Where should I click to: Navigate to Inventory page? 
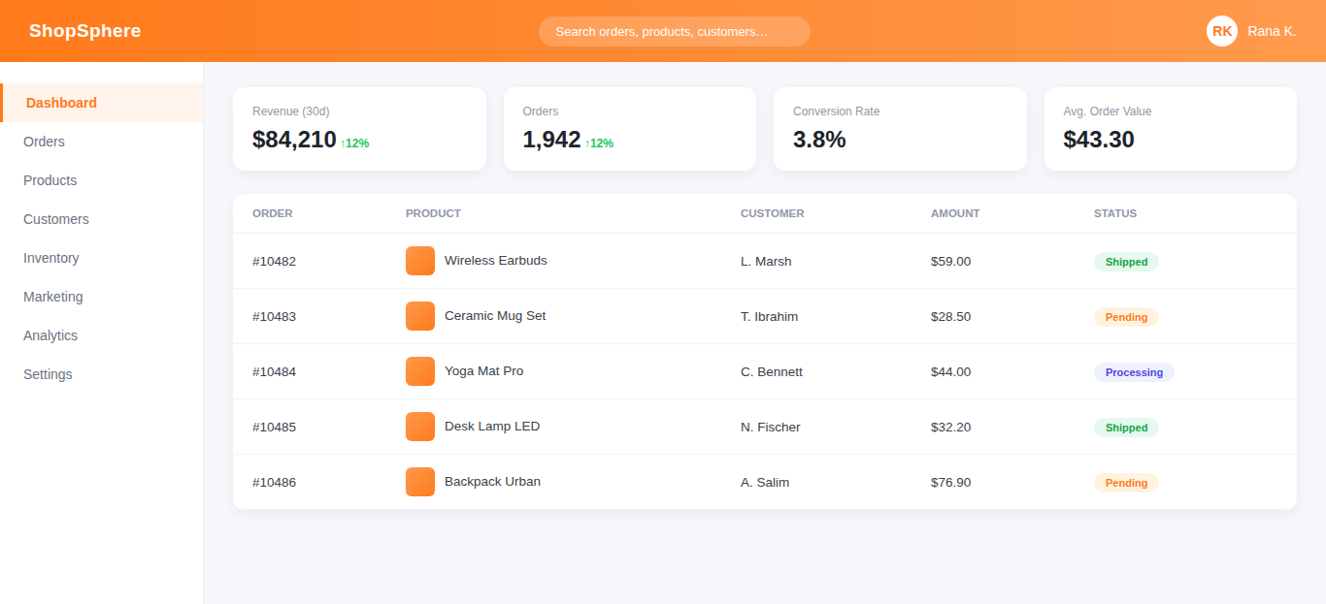[101, 258]
